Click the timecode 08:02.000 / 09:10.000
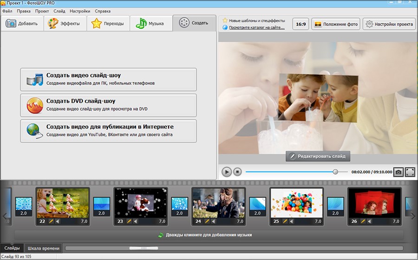 pos(372,172)
